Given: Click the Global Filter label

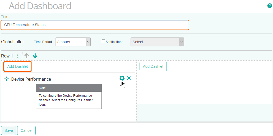Looking at the screenshot, I should coord(13,42).
